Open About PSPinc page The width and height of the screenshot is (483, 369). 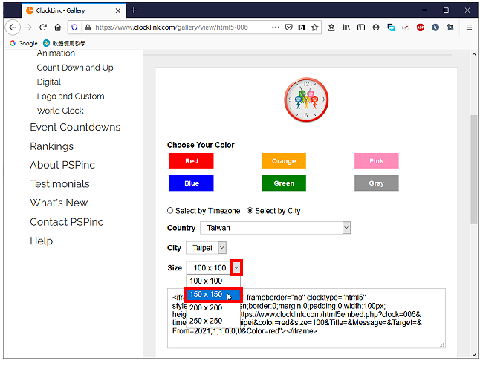(x=62, y=165)
